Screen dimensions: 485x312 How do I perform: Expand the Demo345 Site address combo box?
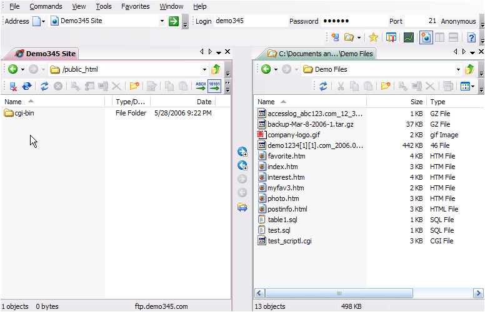tap(162, 21)
